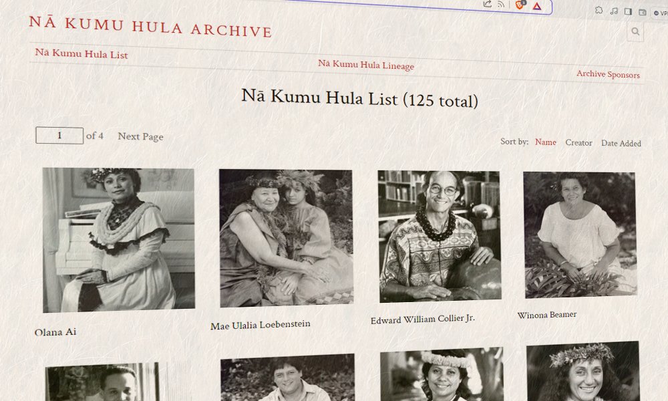The image size is (668, 401).
Task: Click the Next Page link
Action: coord(140,136)
